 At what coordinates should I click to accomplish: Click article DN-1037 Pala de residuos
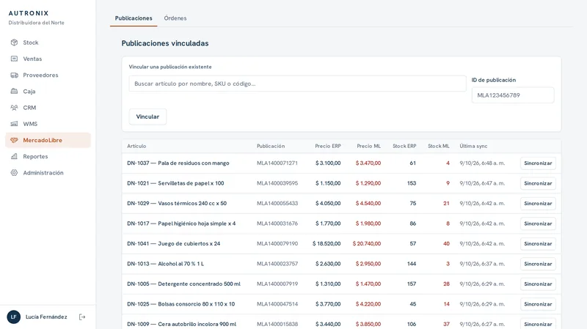[178, 163]
